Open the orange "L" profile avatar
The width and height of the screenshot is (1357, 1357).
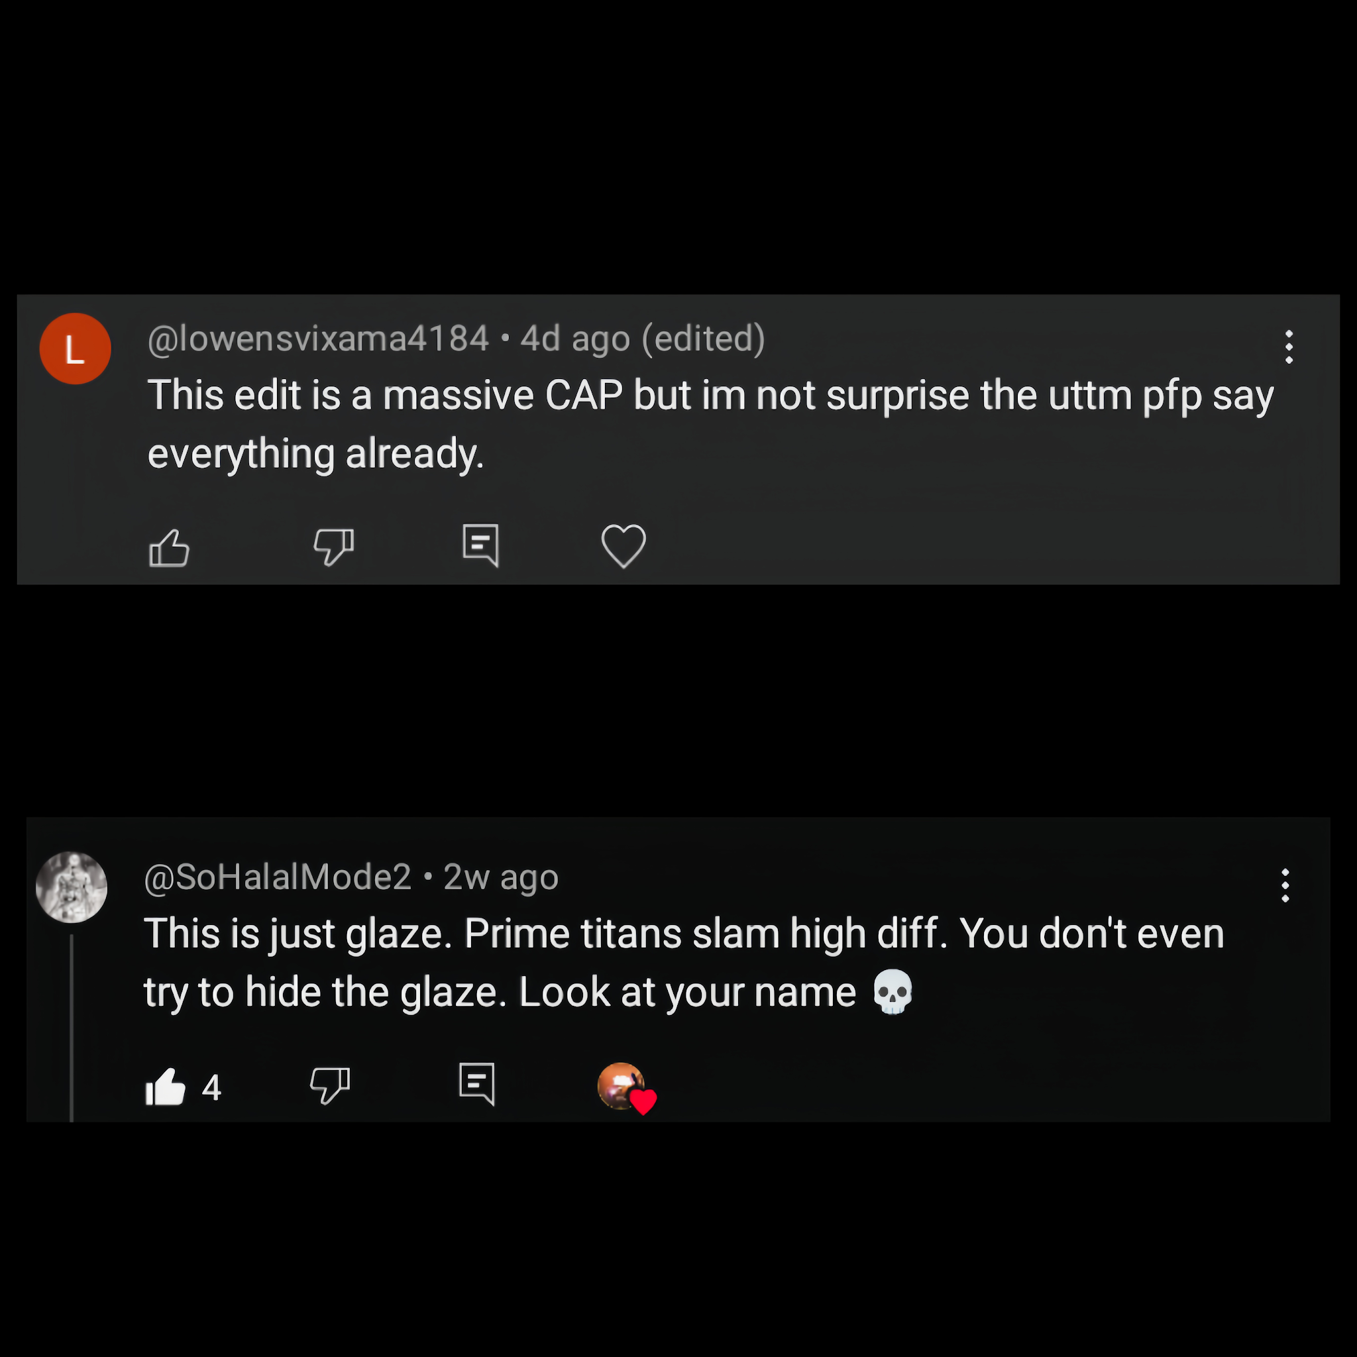[75, 349]
